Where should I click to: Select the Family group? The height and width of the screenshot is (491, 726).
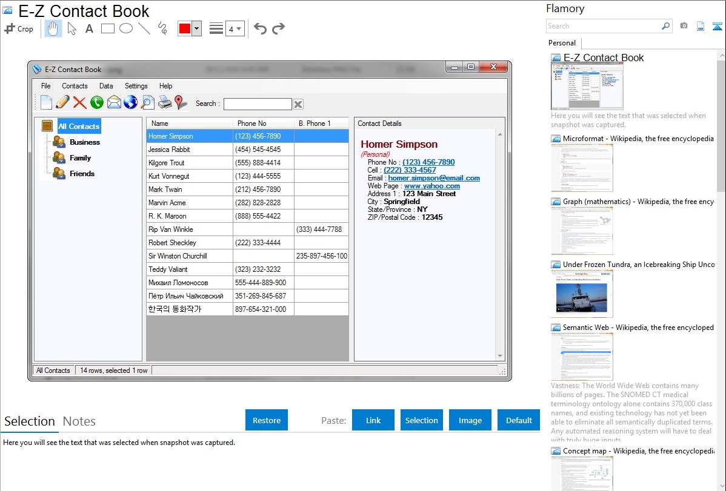coord(80,158)
